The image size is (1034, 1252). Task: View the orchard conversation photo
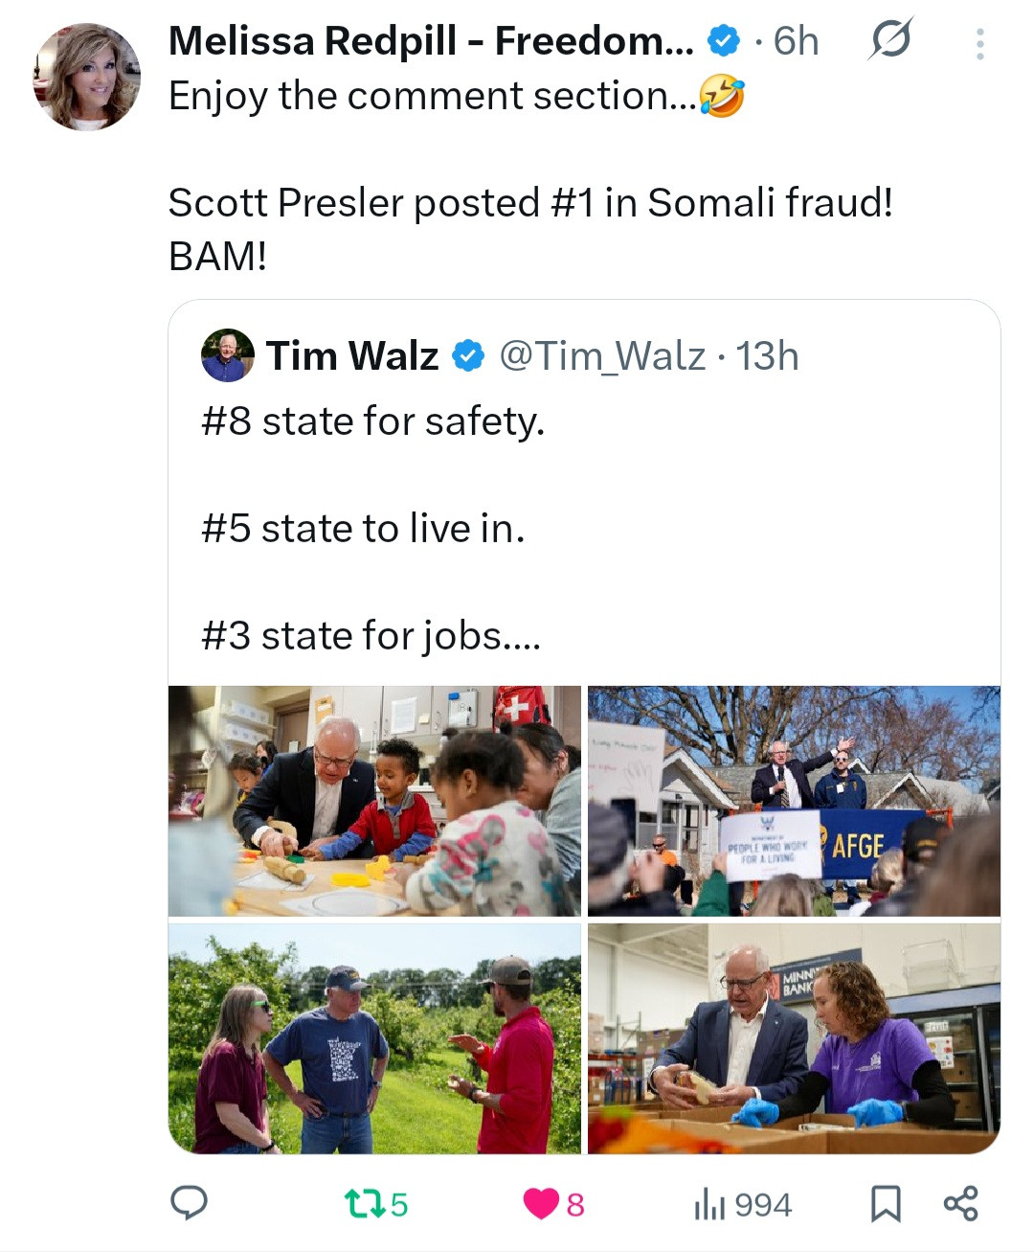[x=374, y=1038]
